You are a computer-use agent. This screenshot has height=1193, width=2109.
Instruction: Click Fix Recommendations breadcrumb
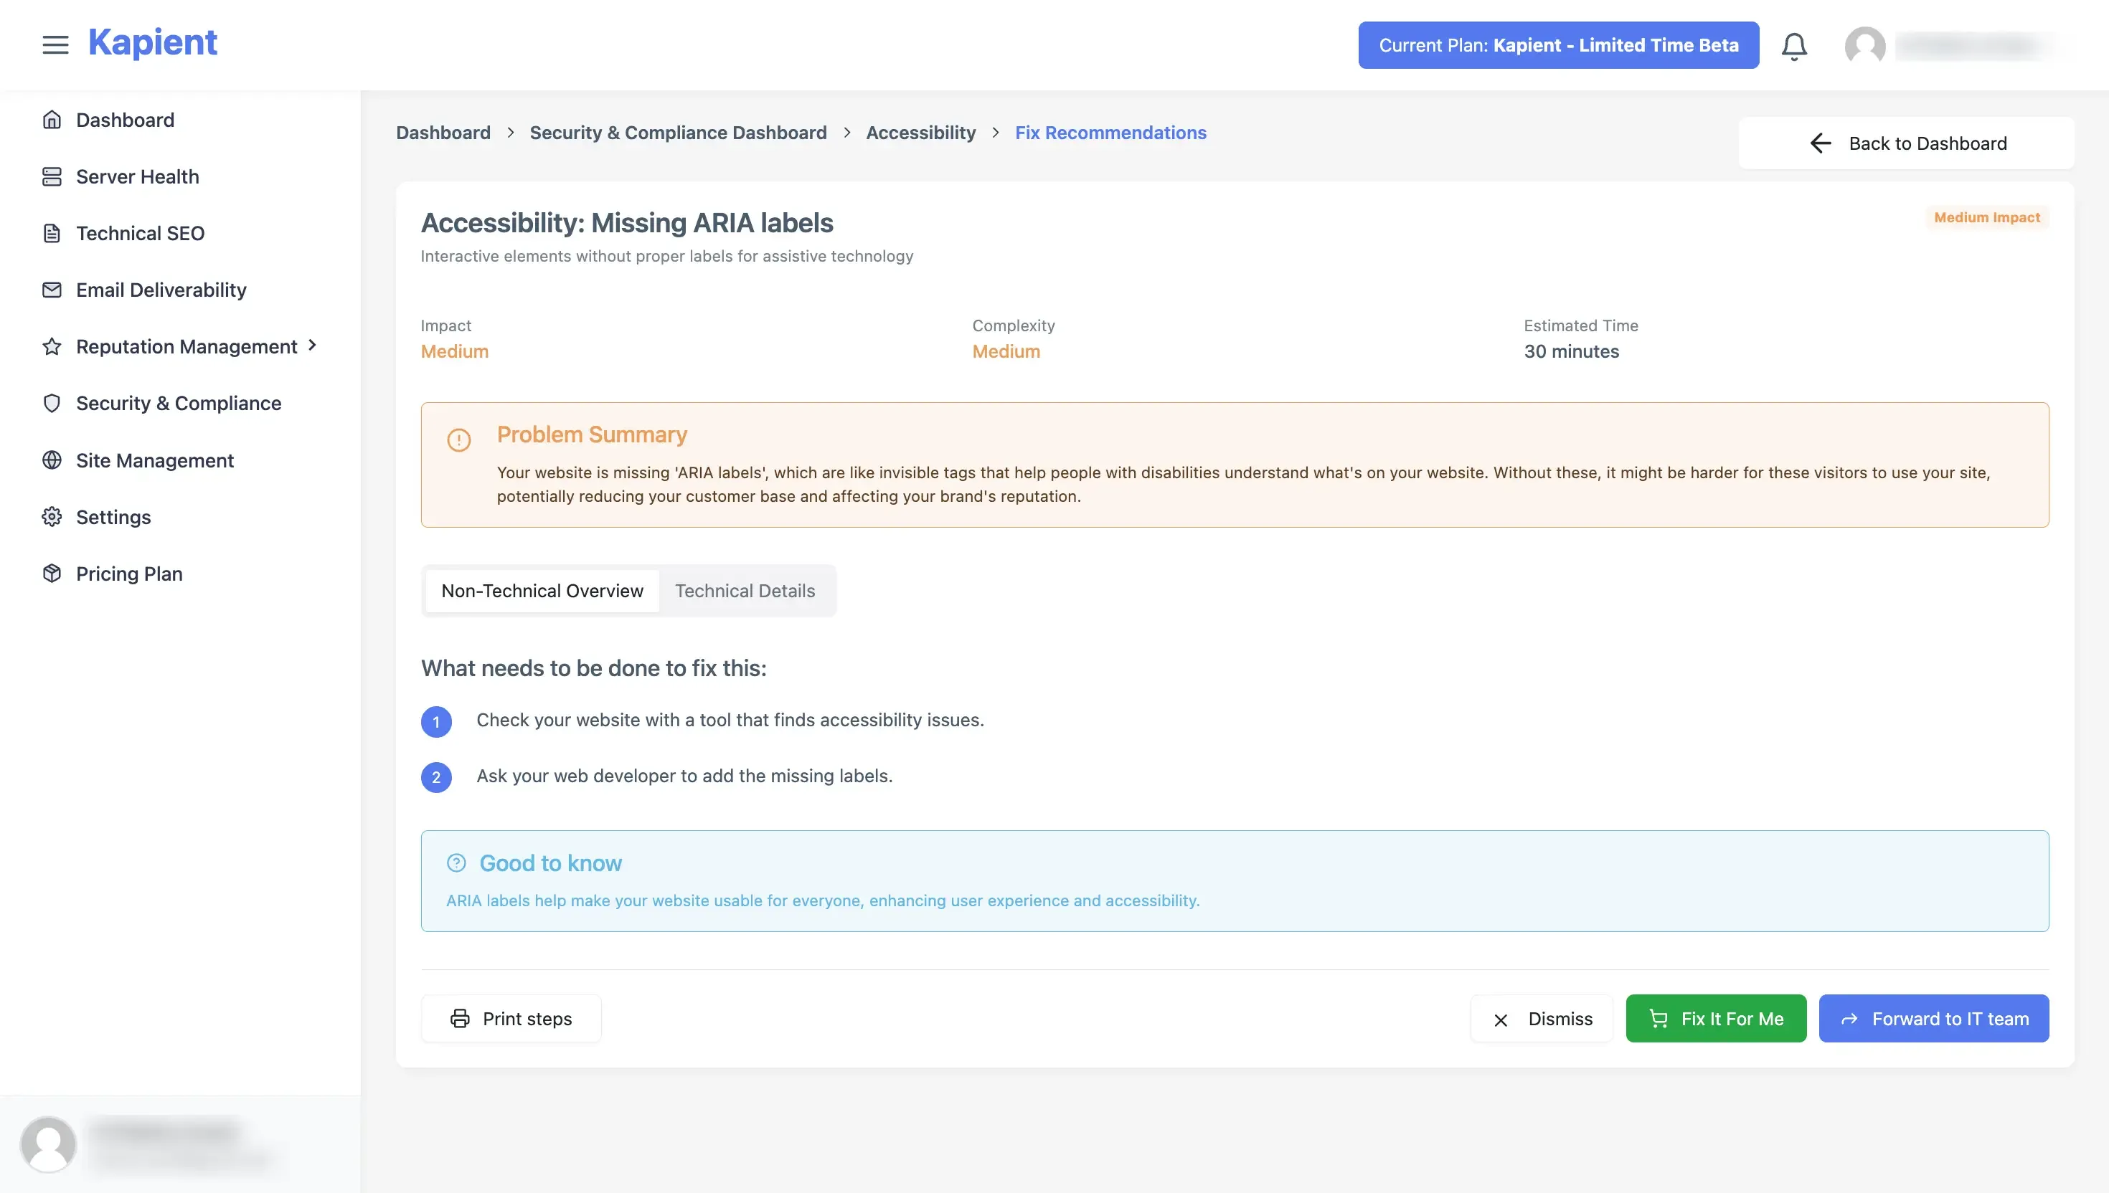pyautogui.click(x=1110, y=132)
